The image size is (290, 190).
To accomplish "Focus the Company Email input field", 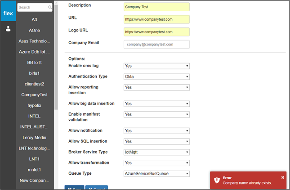I will coord(156,45).
